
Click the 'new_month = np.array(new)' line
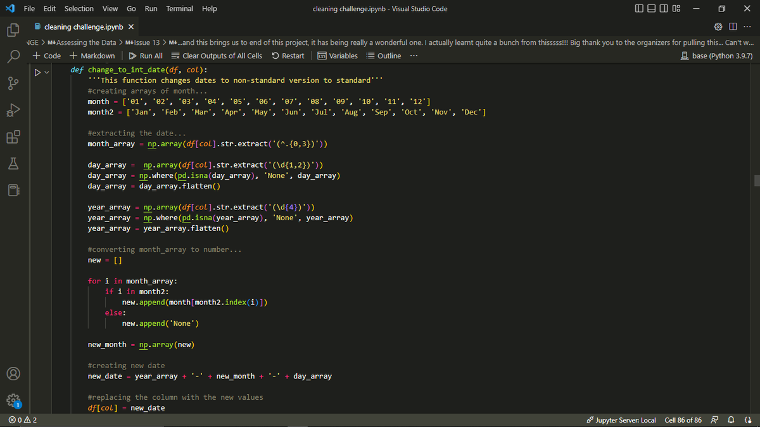point(141,344)
